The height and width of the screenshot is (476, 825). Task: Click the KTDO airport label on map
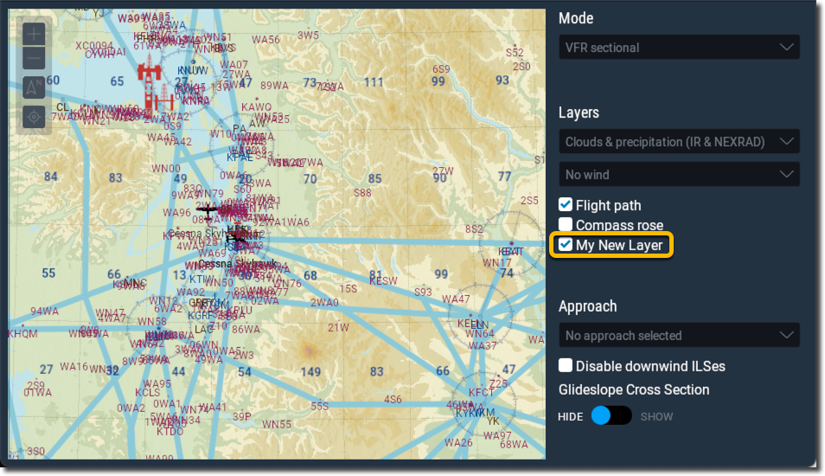(170, 431)
